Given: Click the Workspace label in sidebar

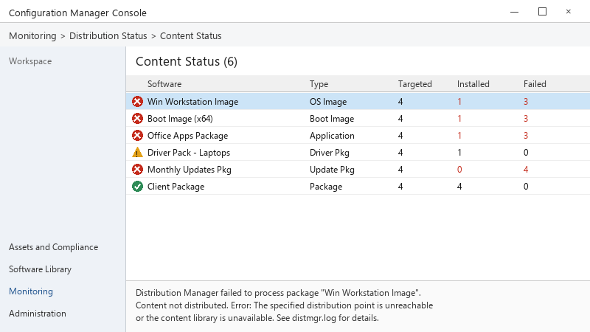Looking at the screenshot, I should [30, 61].
